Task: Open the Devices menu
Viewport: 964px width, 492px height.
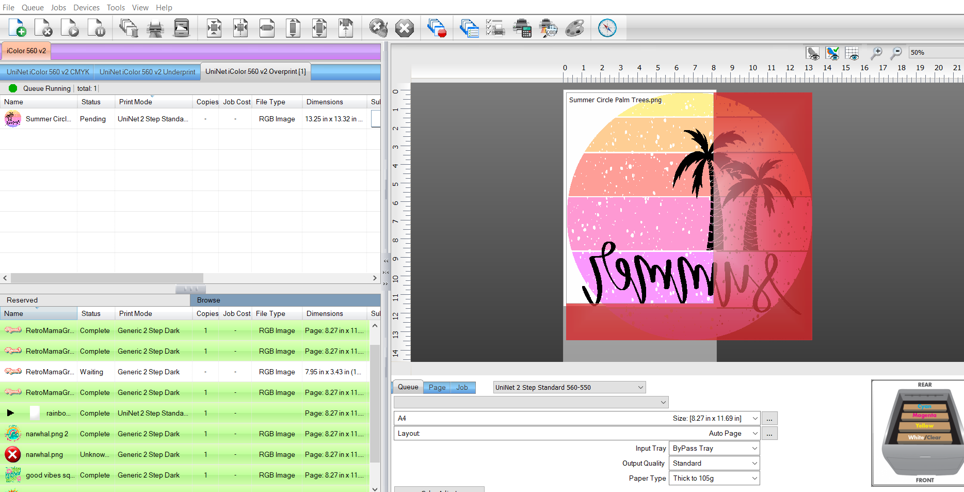Action: [86, 7]
